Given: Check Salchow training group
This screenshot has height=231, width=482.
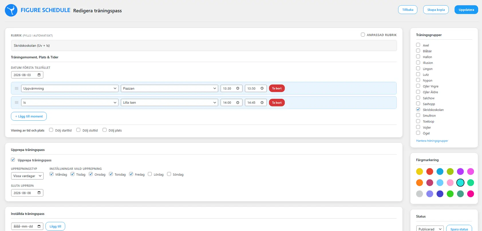Looking at the screenshot, I should tap(418, 98).
